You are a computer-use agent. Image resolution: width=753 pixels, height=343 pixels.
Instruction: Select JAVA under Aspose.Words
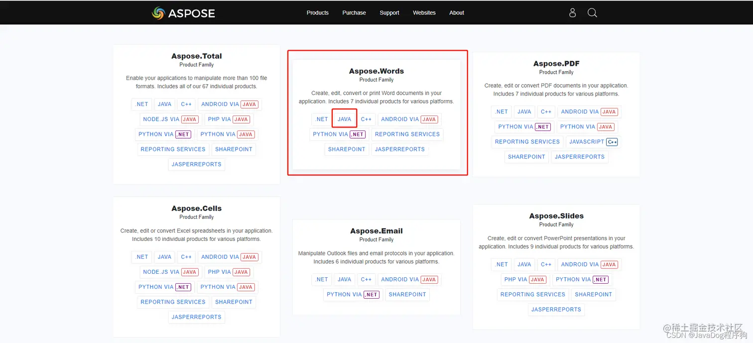point(345,119)
